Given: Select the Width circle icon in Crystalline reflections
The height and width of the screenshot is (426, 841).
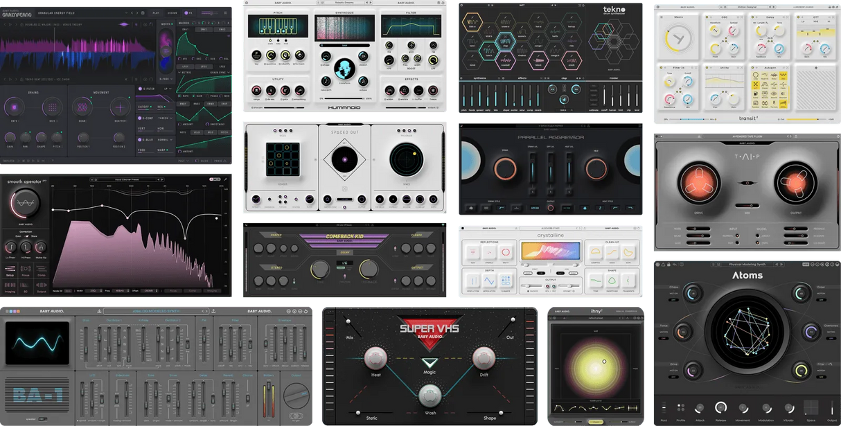Looking at the screenshot, I should [x=504, y=251].
